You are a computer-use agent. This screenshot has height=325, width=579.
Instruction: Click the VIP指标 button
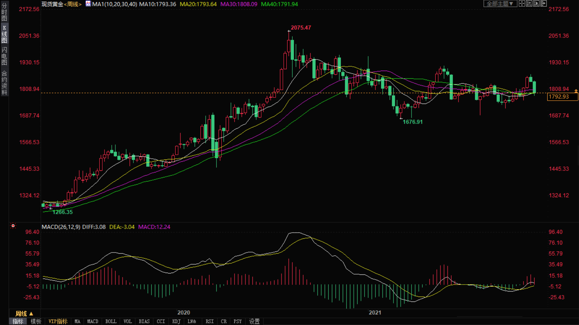coord(58,321)
